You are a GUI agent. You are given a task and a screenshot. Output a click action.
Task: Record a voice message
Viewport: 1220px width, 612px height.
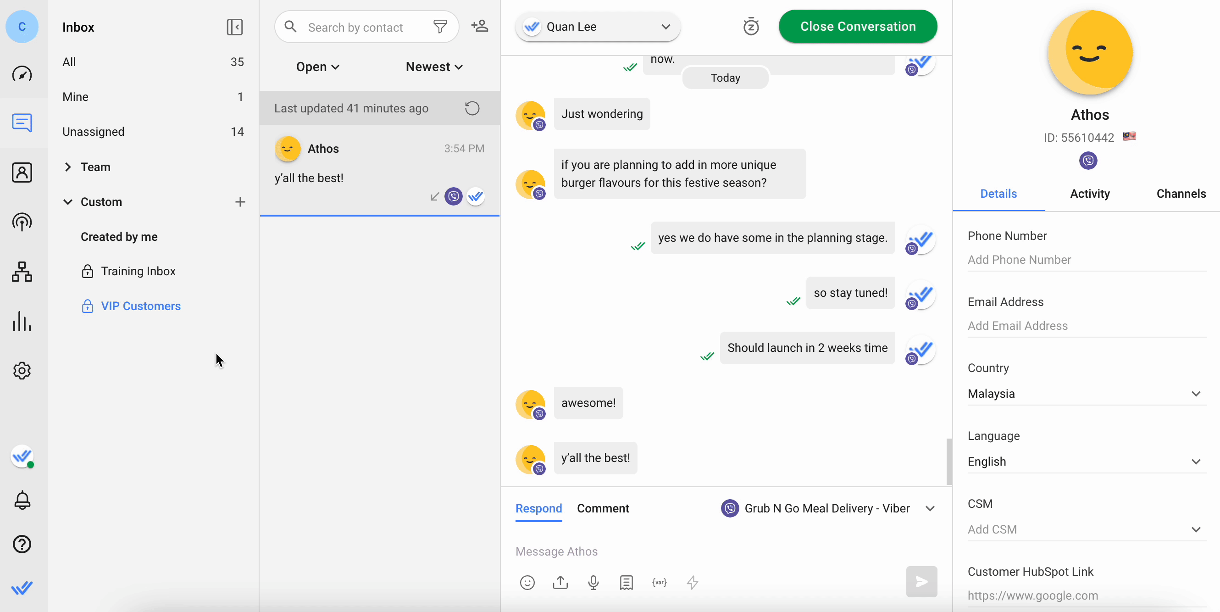593,582
